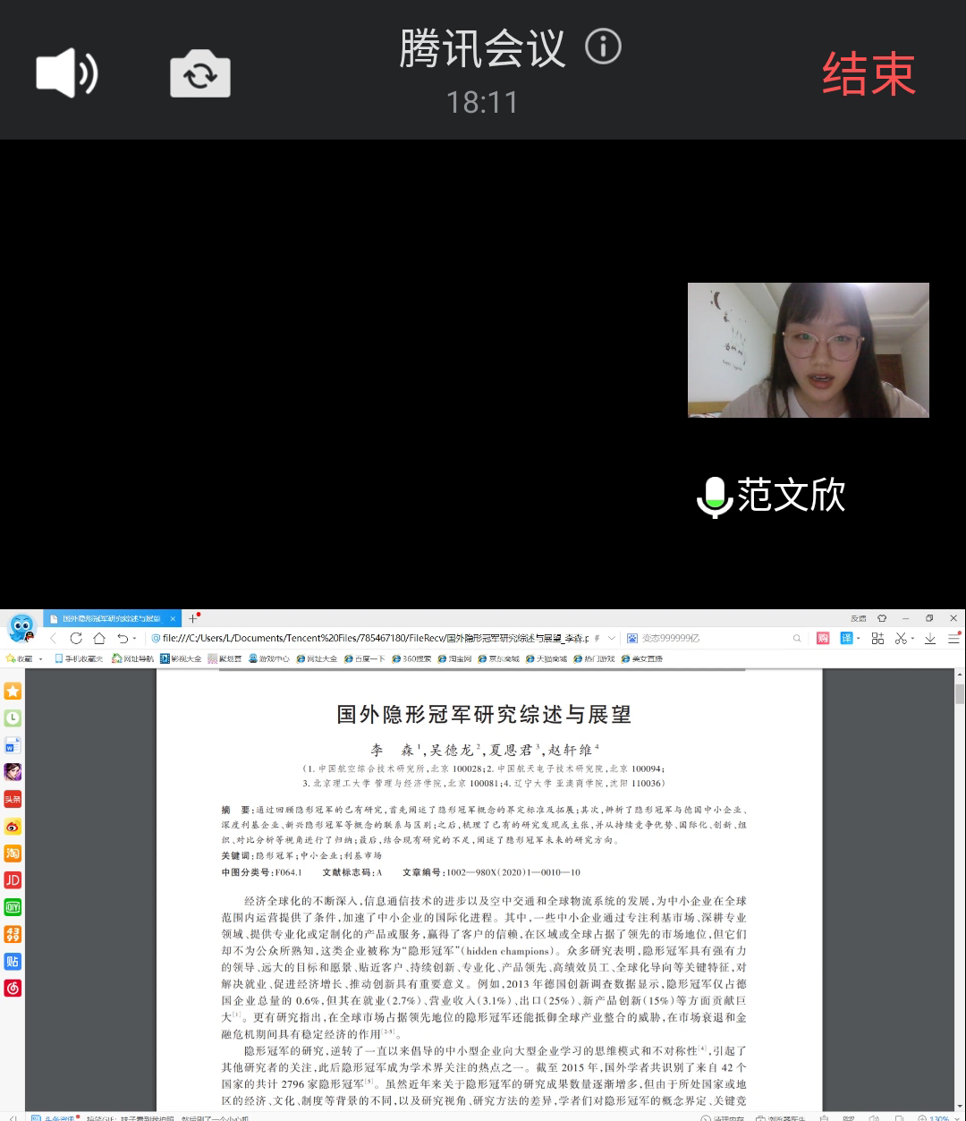966x1121 pixels.
Task: Open the browsing history clock icon
Action: (13, 718)
